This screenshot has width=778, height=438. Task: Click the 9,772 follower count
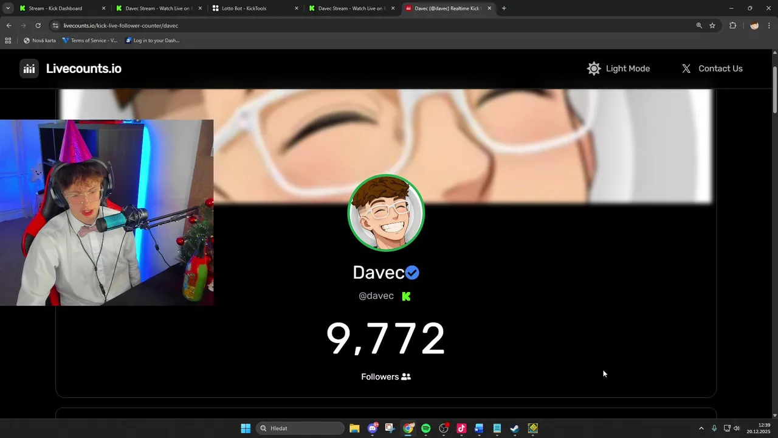pyautogui.click(x=386, y=339)
